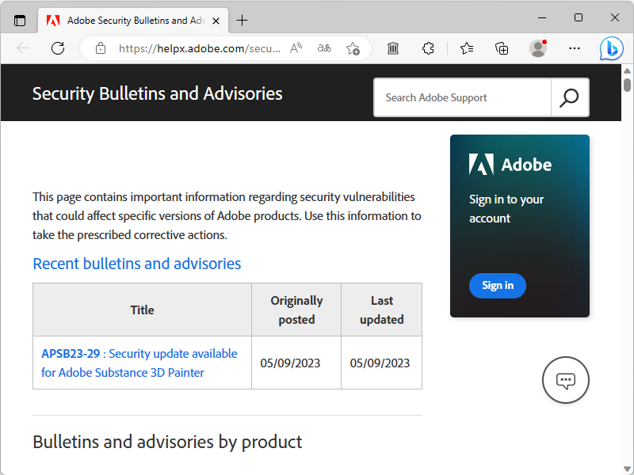Select the Adobe Security Bulletins tab
Image resolution: width=634 pixels, height=475 pixels.
pyautogui.click(x=127, y=21)
